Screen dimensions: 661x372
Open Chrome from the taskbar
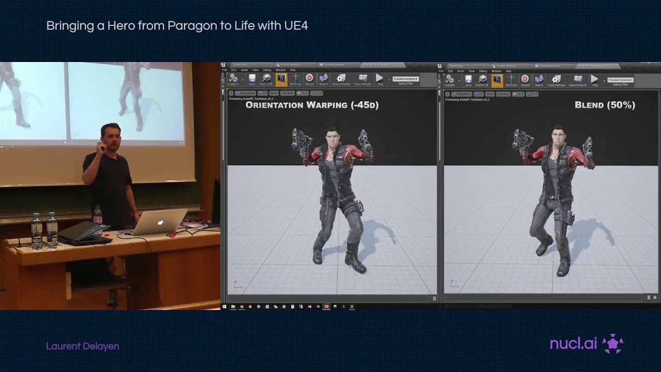pos(242,306)
